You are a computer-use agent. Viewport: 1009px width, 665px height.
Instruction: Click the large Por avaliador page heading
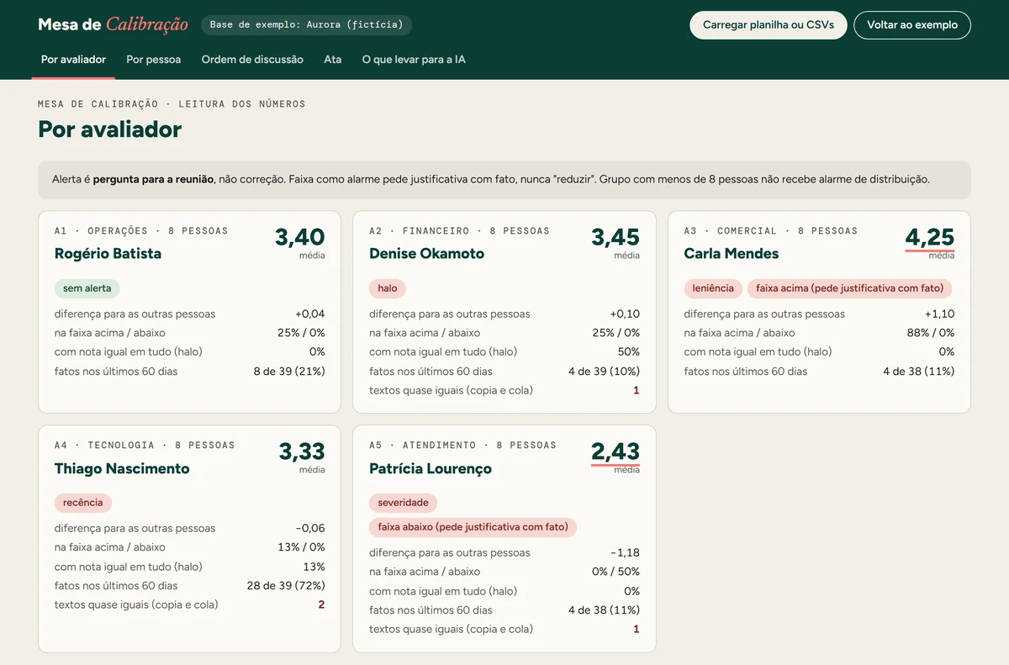pyautogui.click(x=109, y=129)
